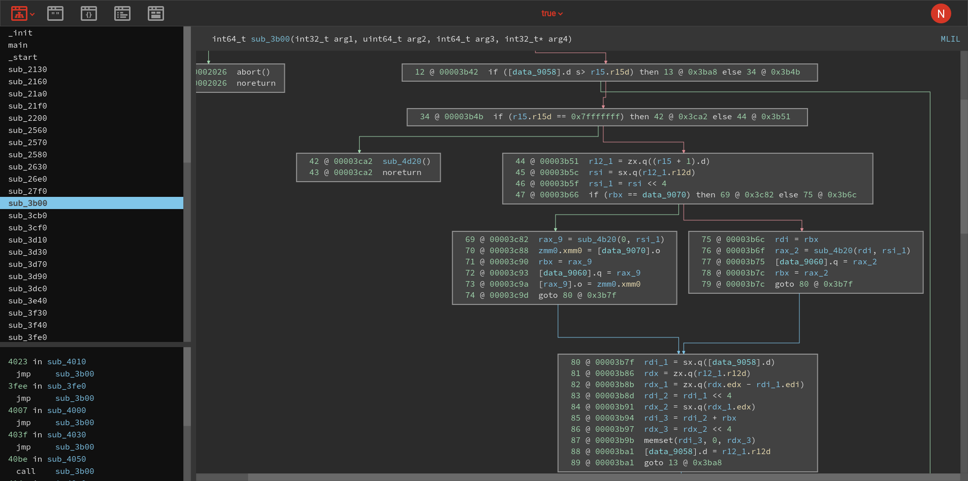Select sub_3d10 in the function list
The height and width of the screenshot is (481, 968).
(x=91, y=240)
